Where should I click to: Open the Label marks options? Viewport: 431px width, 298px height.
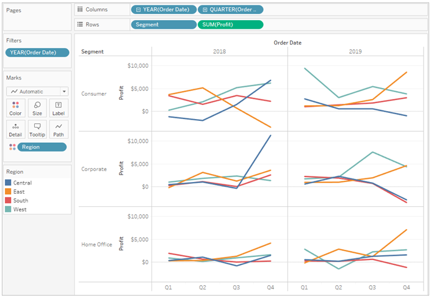click(59, 108)
